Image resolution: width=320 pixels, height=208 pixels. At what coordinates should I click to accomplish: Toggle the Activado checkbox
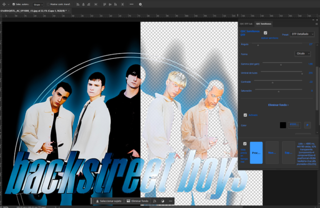(x=245, y=115)
